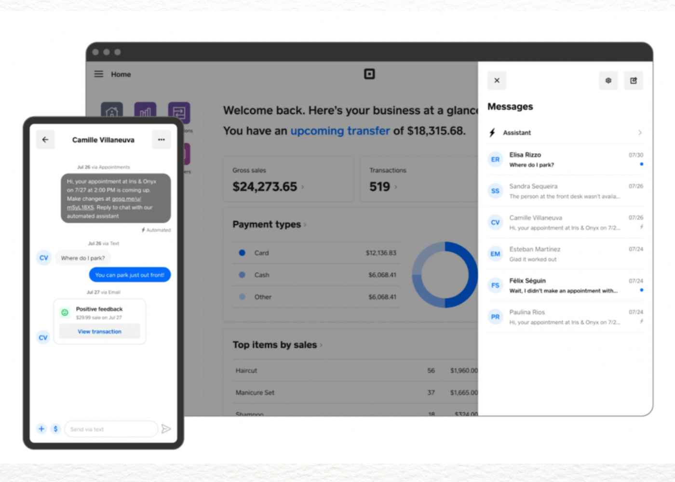Viewport: 675px width, 482px height.
Task: Tap the plus attachment icon
Action: [x=41, y=428]
